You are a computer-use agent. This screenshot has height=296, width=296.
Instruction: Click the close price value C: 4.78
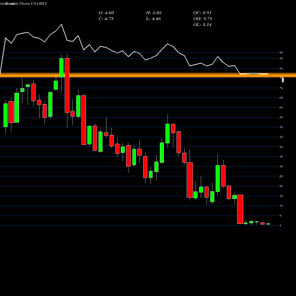click(106, 19)
